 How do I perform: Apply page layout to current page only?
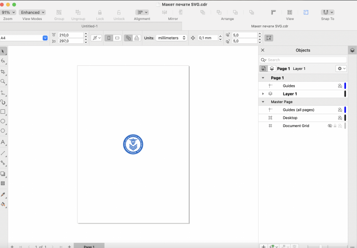[x=137, y=38]
